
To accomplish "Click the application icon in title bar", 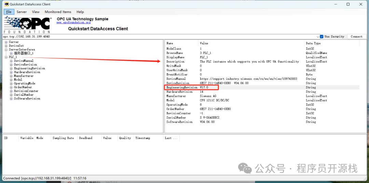I will pos(6,4).
